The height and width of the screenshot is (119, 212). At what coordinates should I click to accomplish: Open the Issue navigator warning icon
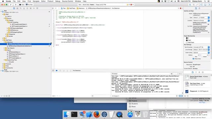click(24, 8)
